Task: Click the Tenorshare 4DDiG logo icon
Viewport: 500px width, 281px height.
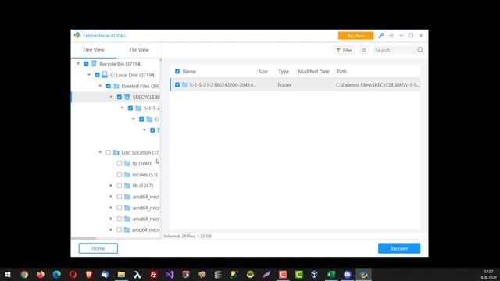Action: (x=77, y=35)
